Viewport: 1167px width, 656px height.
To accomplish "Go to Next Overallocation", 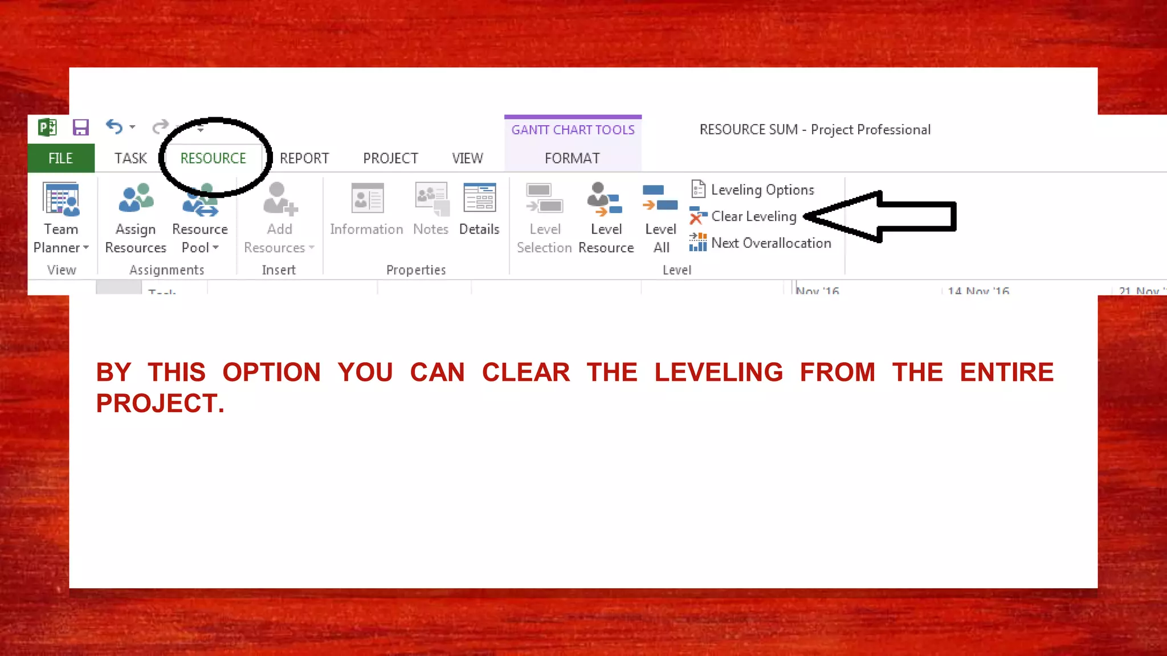I will [x=760, y=243].
